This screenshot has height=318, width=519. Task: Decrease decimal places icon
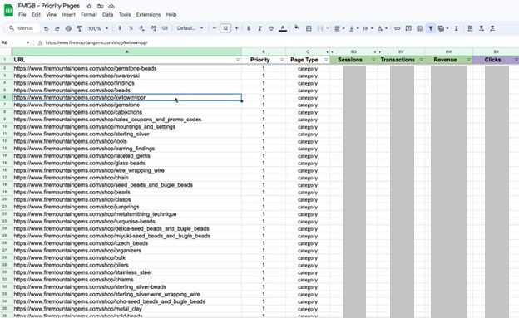point(141,28)
